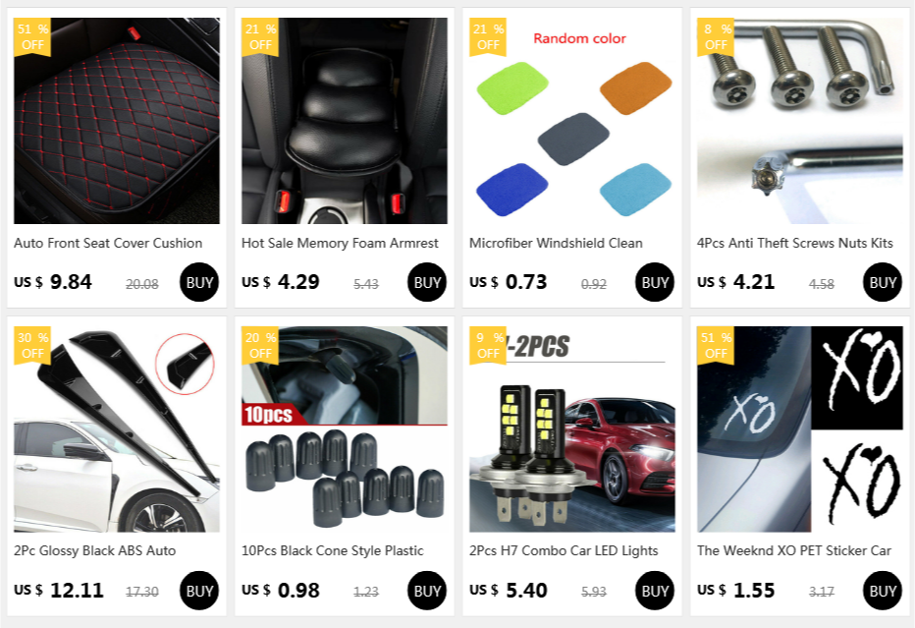
Task: Open the black armrest pad product image
Action: tap(345, 120)
